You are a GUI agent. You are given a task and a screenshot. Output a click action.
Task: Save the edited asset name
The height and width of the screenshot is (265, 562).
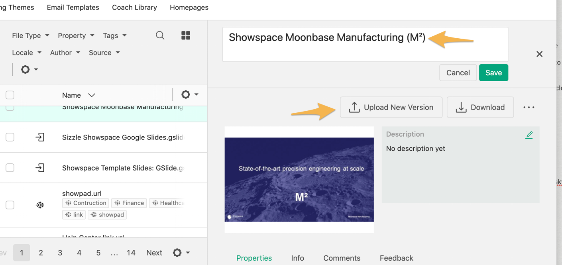click(x=493, y=73)
